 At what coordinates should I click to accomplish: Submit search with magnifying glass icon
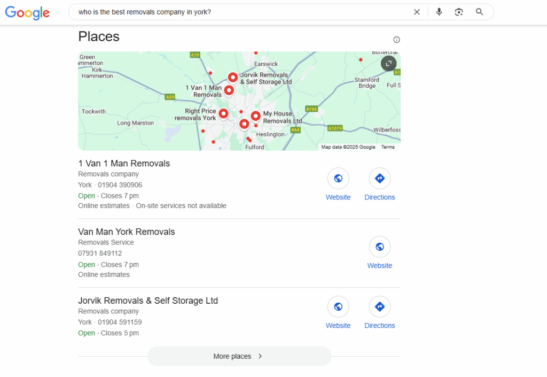479,12
